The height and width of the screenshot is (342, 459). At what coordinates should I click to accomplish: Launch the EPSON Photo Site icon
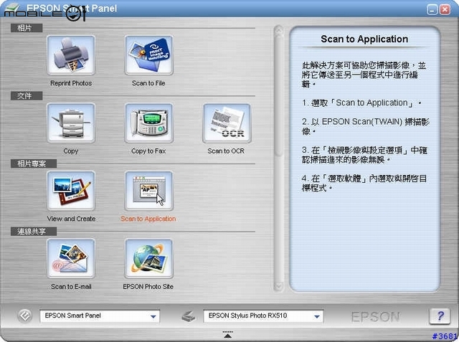[x=148, y=259]
